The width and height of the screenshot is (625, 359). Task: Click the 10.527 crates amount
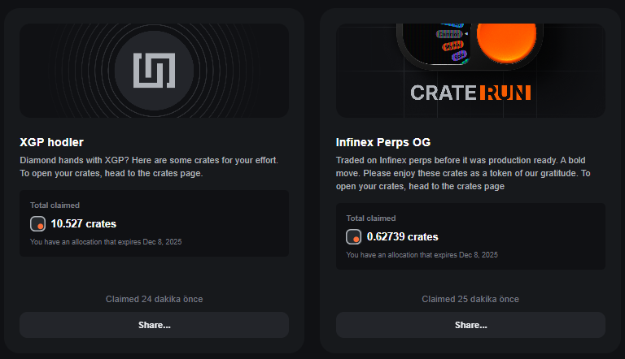(x=84, y=223)
